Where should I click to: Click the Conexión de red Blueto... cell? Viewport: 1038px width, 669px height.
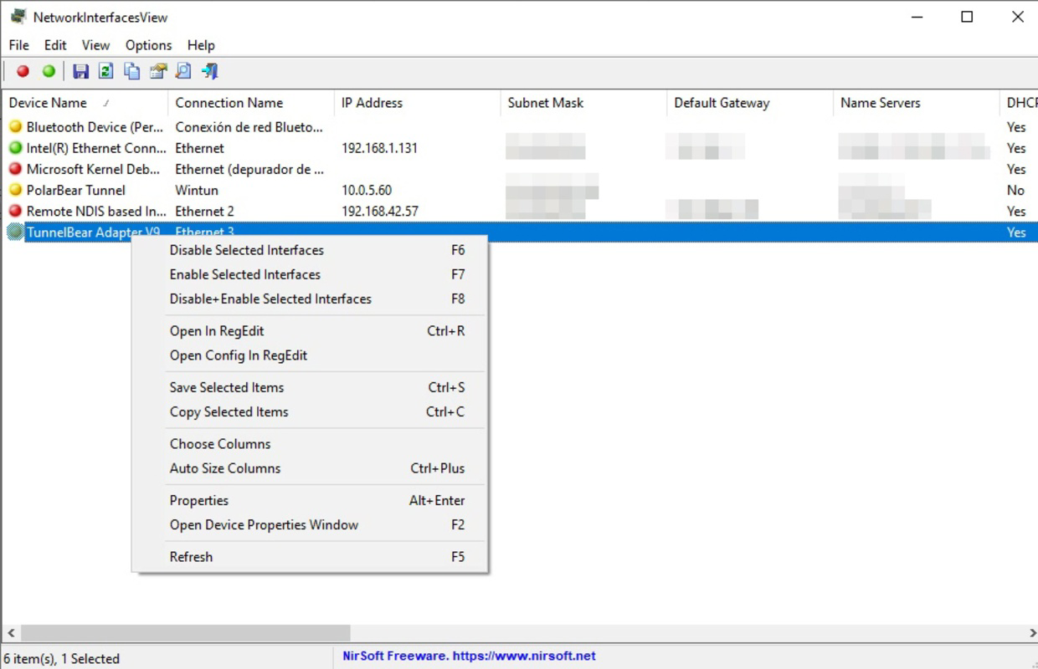point(249,127)
